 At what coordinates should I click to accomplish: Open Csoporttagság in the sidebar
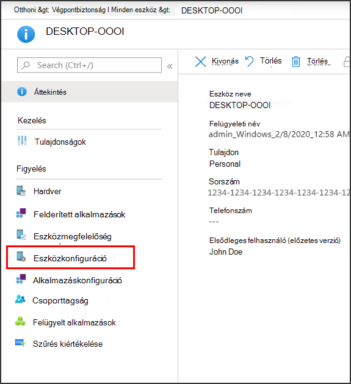pos(60,301)
